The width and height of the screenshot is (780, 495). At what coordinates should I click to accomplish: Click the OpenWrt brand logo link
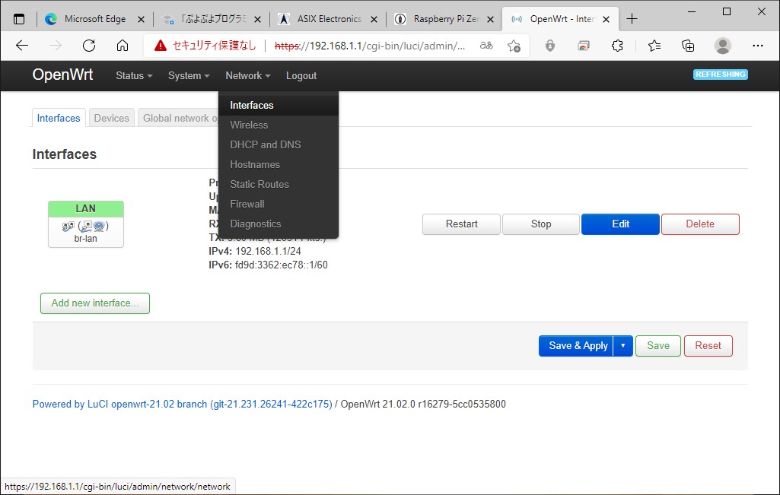point(62,75)
